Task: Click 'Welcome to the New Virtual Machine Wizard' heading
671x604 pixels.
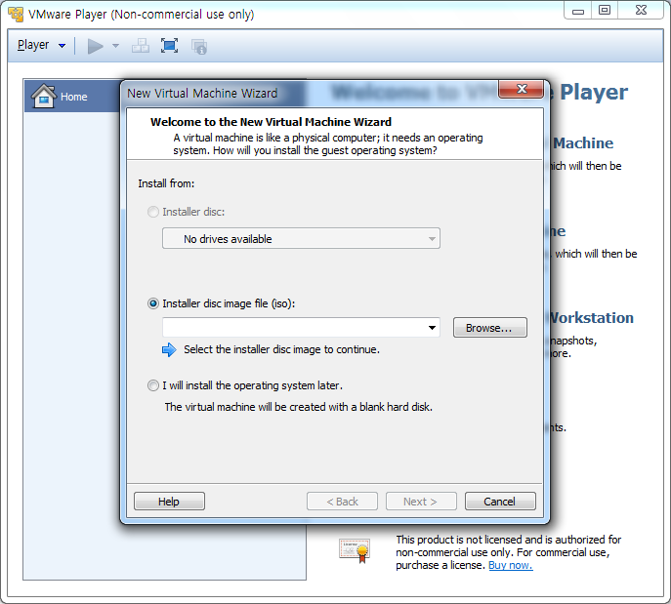Action: coord(271,122)
